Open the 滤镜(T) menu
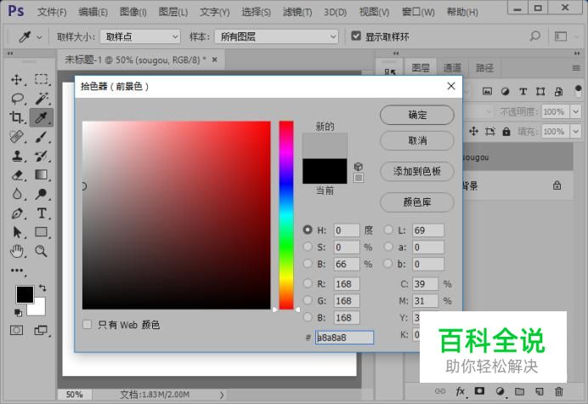Screen dimensions: 588x404 [x=297, y=12]
